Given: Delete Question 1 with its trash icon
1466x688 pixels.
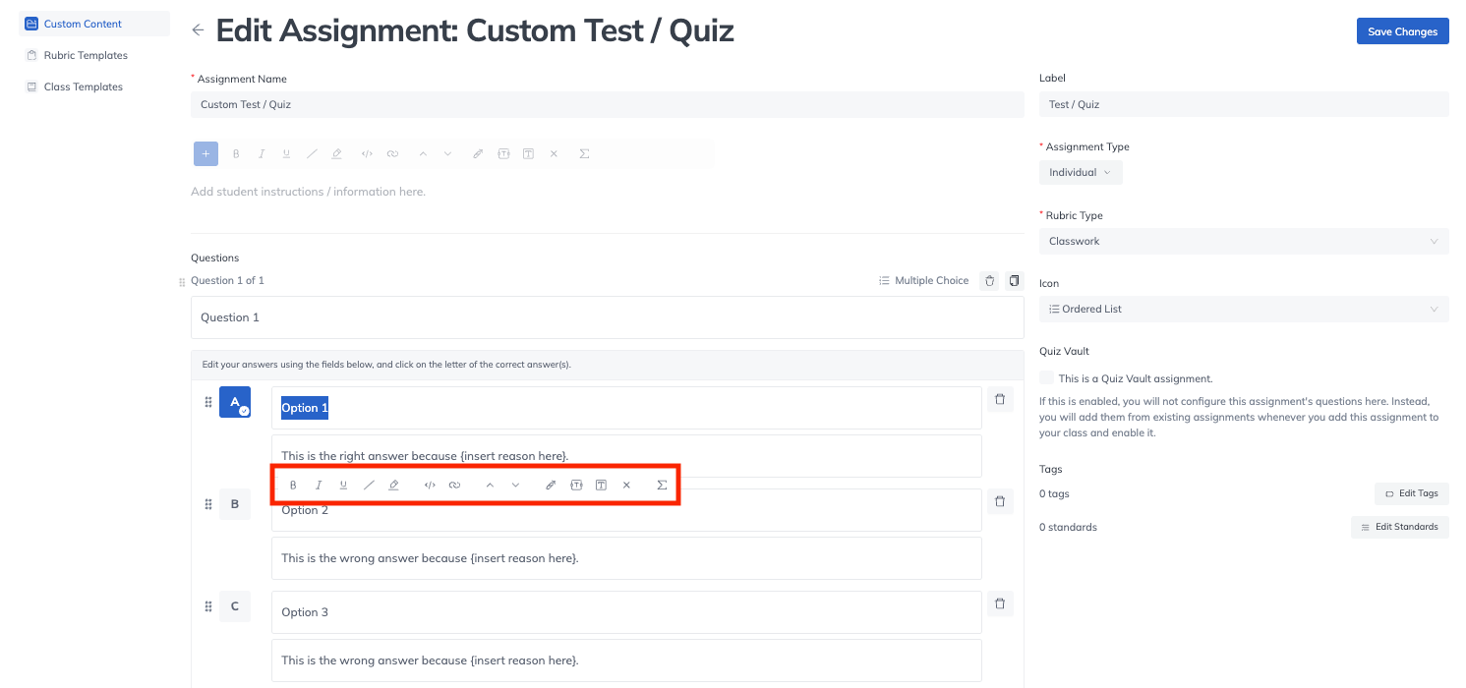Looking at the screenshot, I should click(x=990, y=281).
